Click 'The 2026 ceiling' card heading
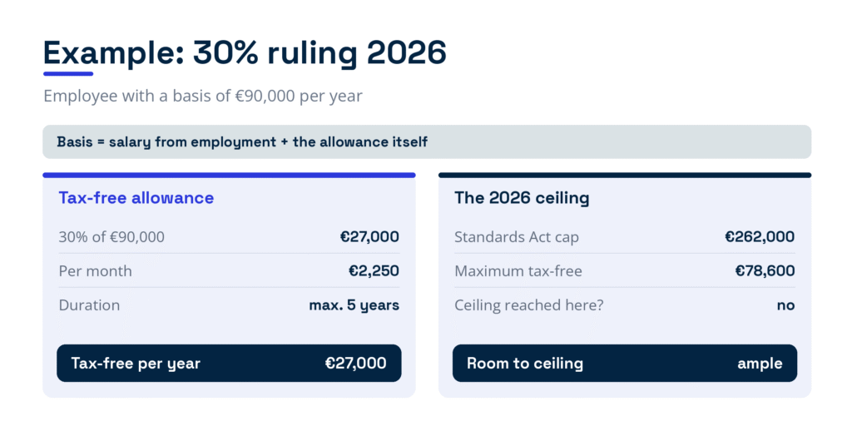 click(x=522, y=198)
